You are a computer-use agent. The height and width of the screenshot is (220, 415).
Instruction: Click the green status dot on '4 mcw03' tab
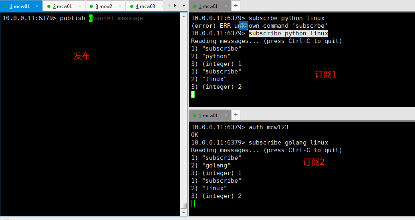131,6
